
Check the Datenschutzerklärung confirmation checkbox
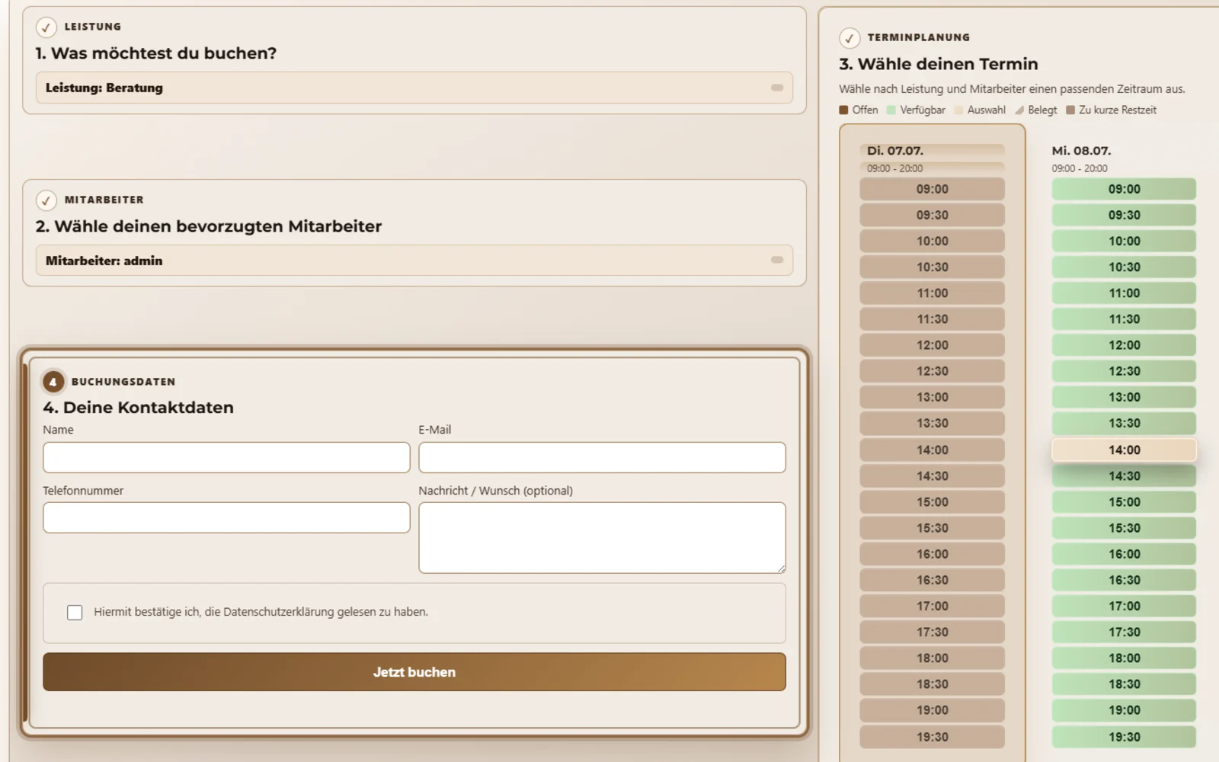click(75, 613)
